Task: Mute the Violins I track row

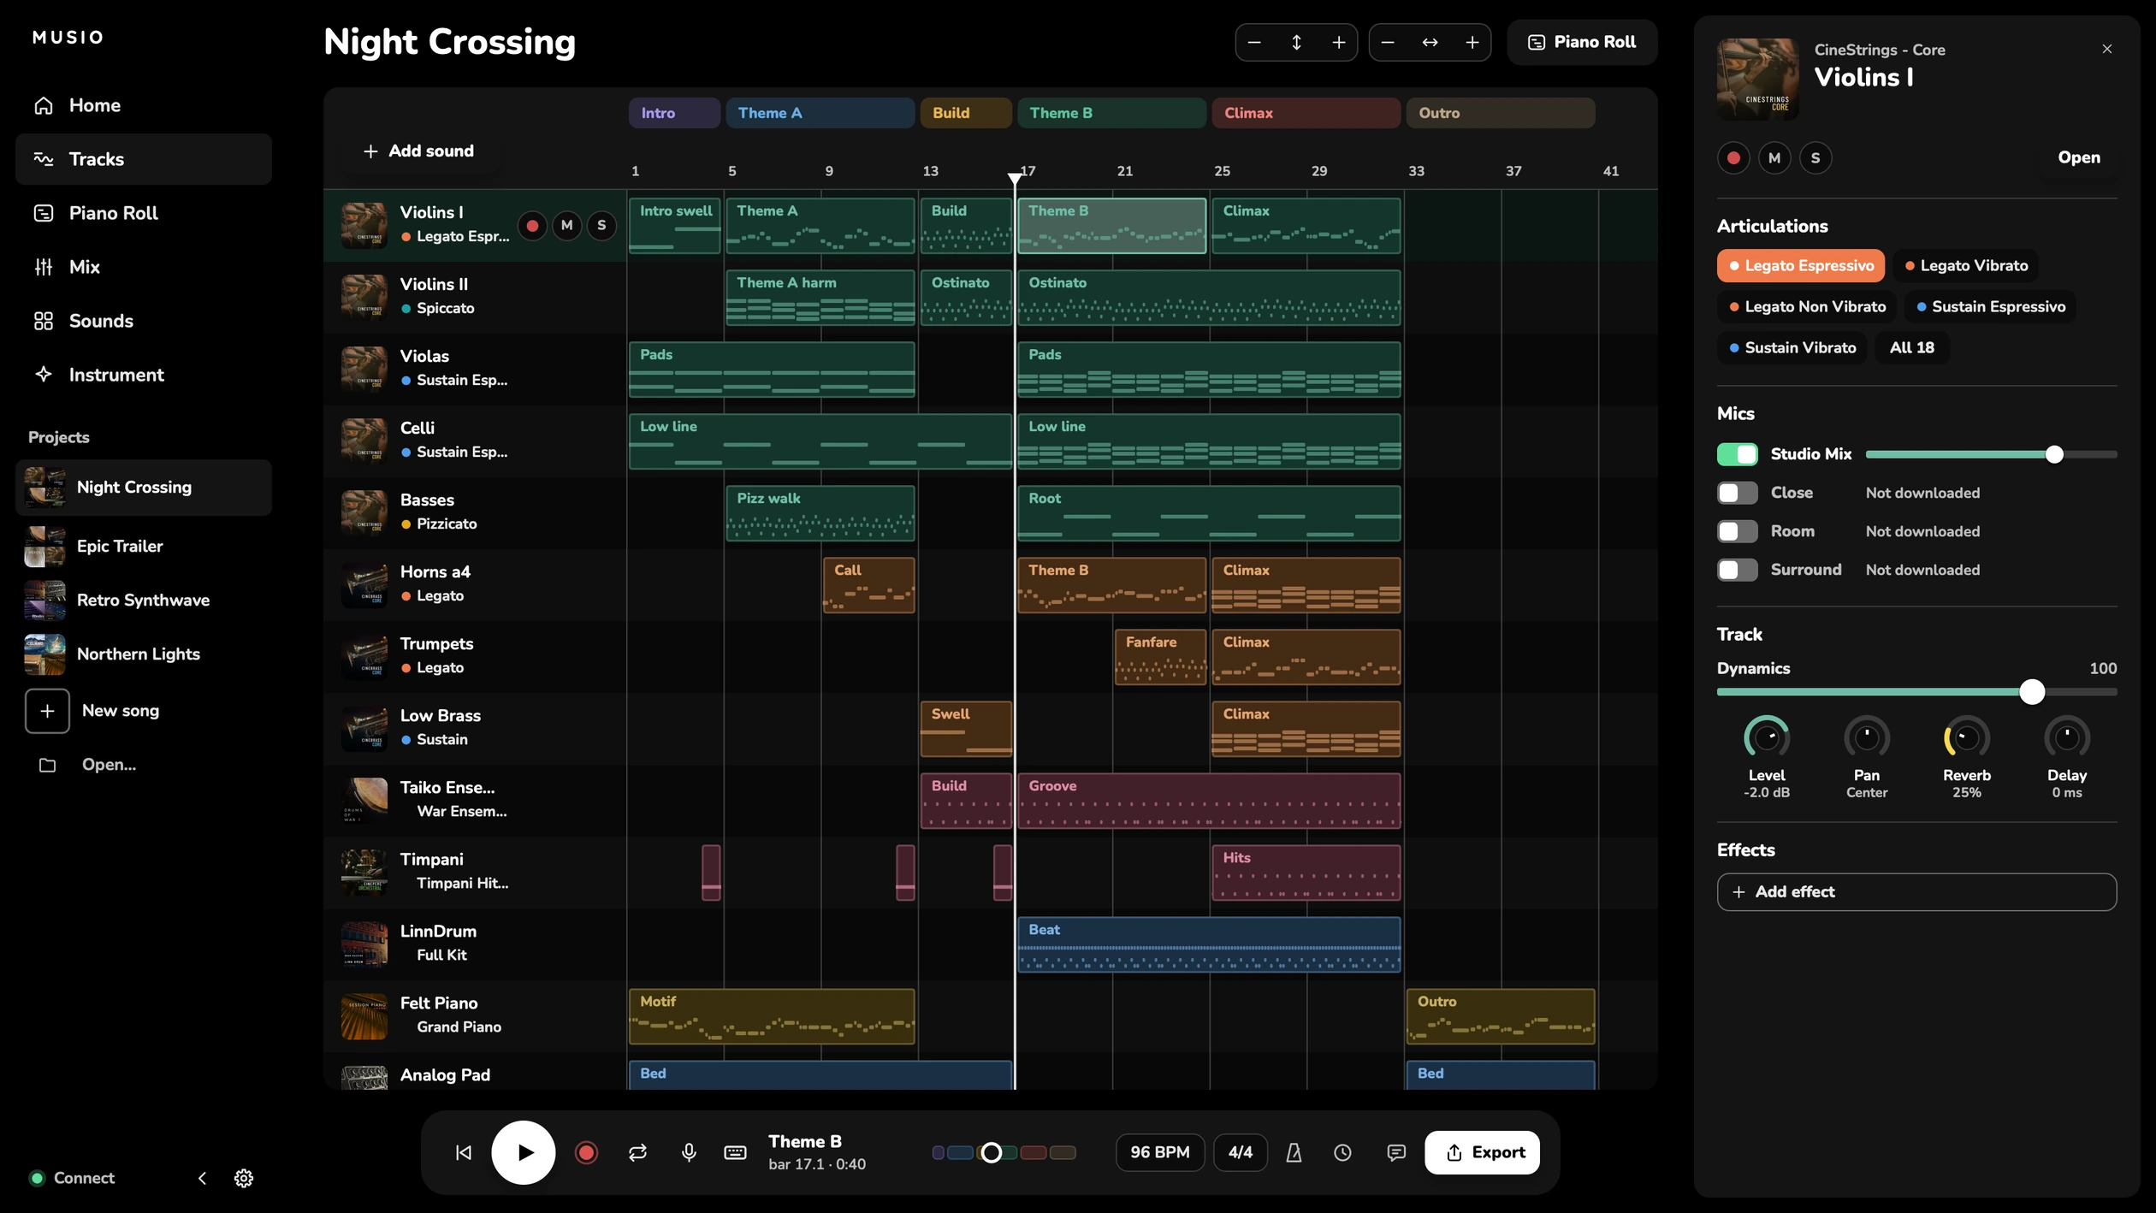Action: click(566, 225)
